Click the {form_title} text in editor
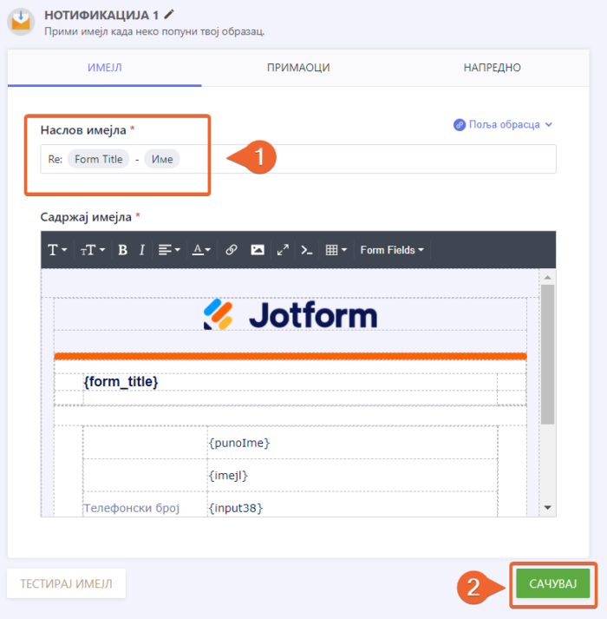 click(x=121, y=382)
